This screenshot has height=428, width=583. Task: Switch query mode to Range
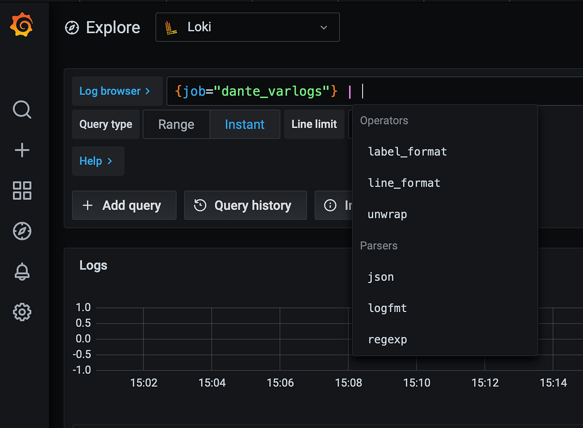tap(176, 124)
